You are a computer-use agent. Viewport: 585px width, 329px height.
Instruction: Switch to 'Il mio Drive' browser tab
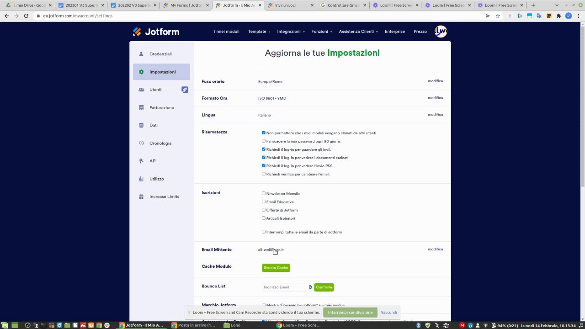click(x=29, y=5)
